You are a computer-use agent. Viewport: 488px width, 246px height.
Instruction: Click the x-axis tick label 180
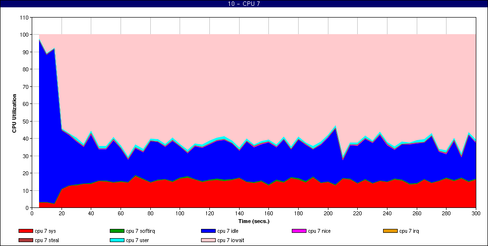(x=298, y=213)
